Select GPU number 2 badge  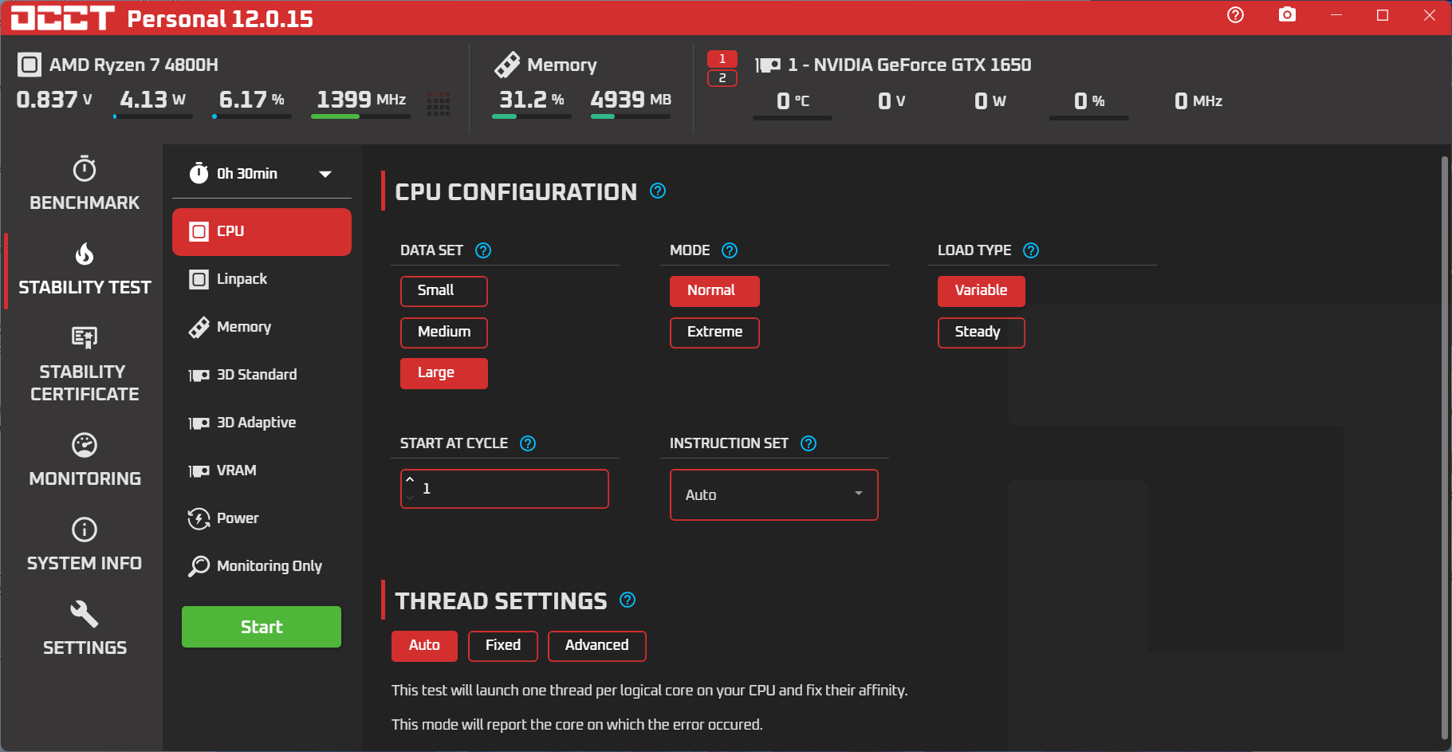coord(722,78)
